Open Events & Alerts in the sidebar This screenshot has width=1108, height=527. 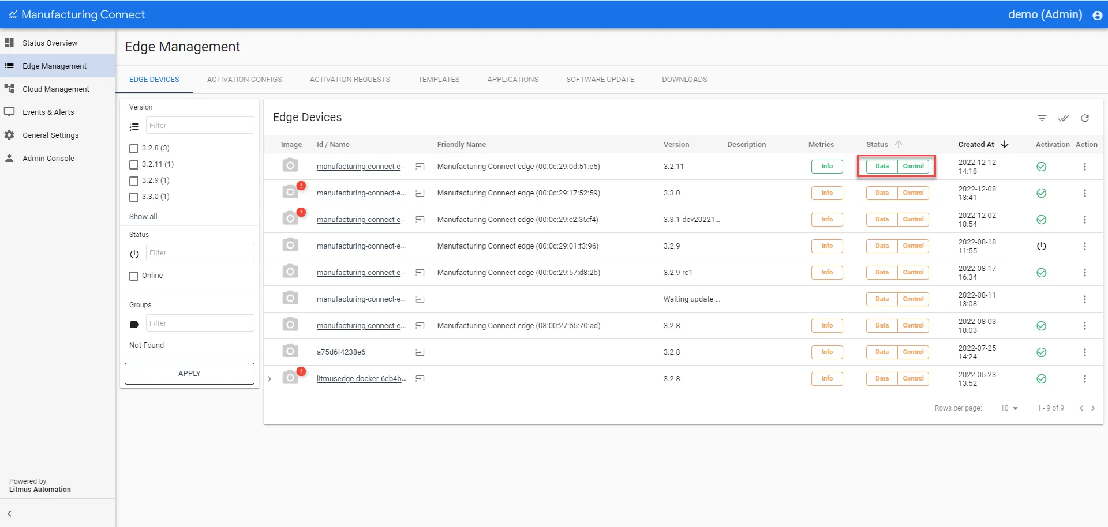58,112
